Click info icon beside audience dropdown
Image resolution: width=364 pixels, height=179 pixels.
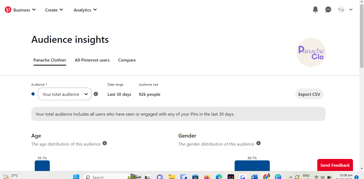(x=96, y=94)
